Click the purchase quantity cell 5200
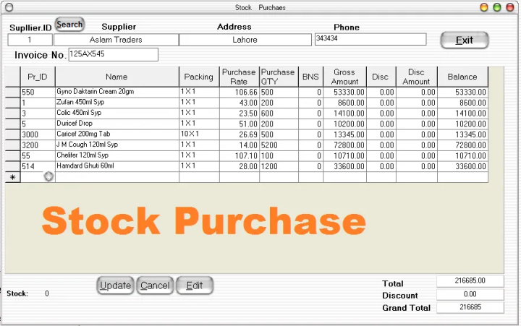Screen dimensions: 521x326 pyautogui.click(x=279, y=145)
